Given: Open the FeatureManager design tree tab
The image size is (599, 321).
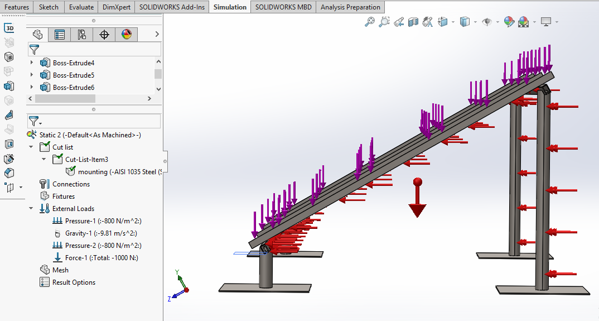Looking at the screenshot, I should coord(37,35).
